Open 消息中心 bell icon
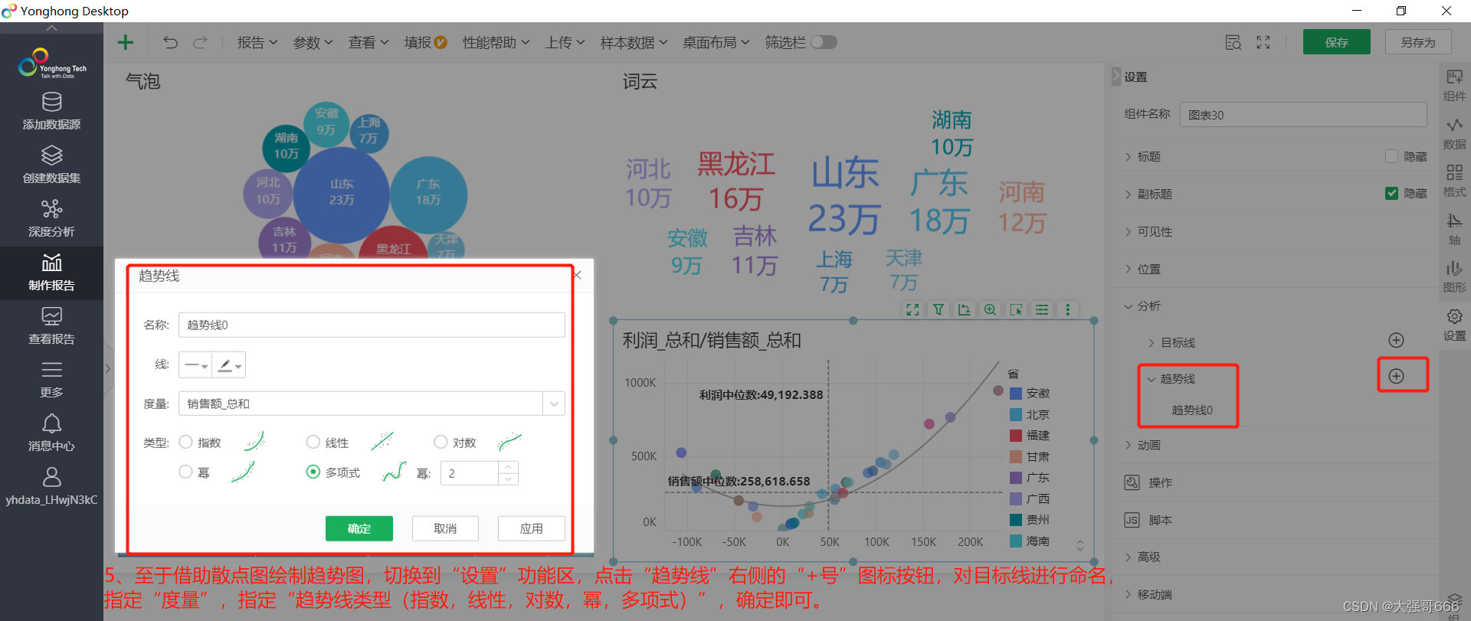Viewport: 1471px width, 621px height. (x=51, y=424)
